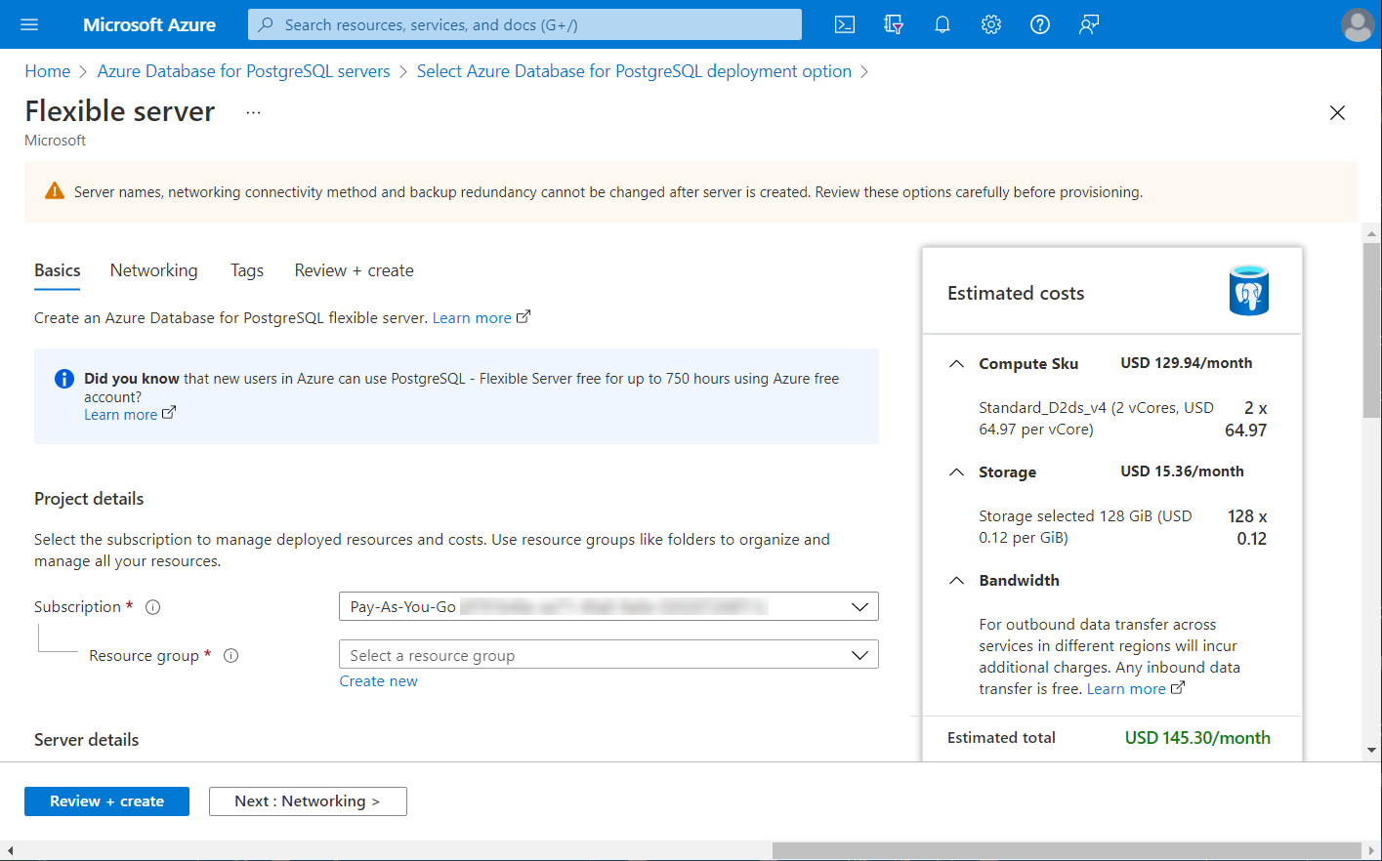The height and width of the screenshot is (861, 1382).
Task: Click the horizontal scrollbar right arrow
Action: point(1371,850)
